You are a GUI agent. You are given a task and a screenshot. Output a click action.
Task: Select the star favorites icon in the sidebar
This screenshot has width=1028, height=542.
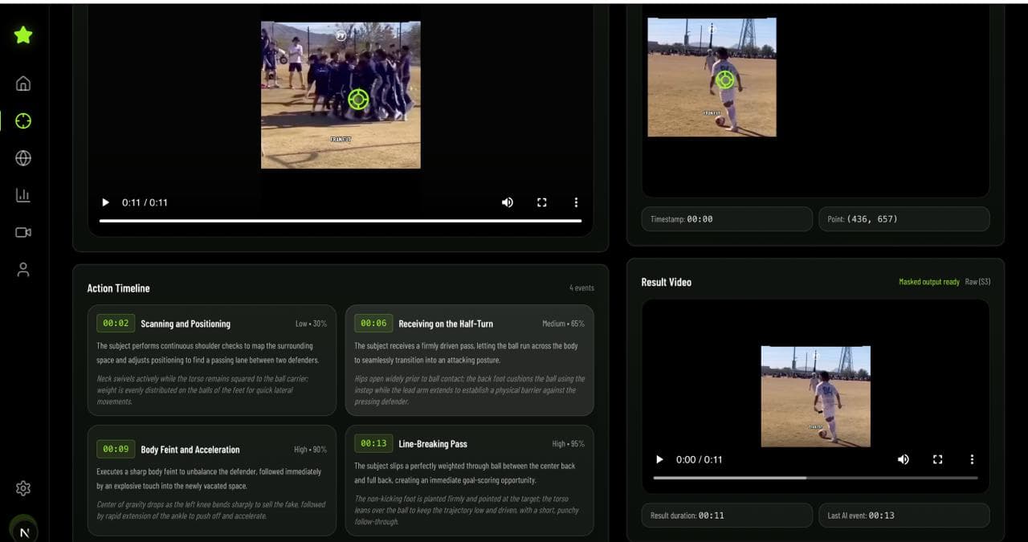pyautogui.click(x=22, y=35)
